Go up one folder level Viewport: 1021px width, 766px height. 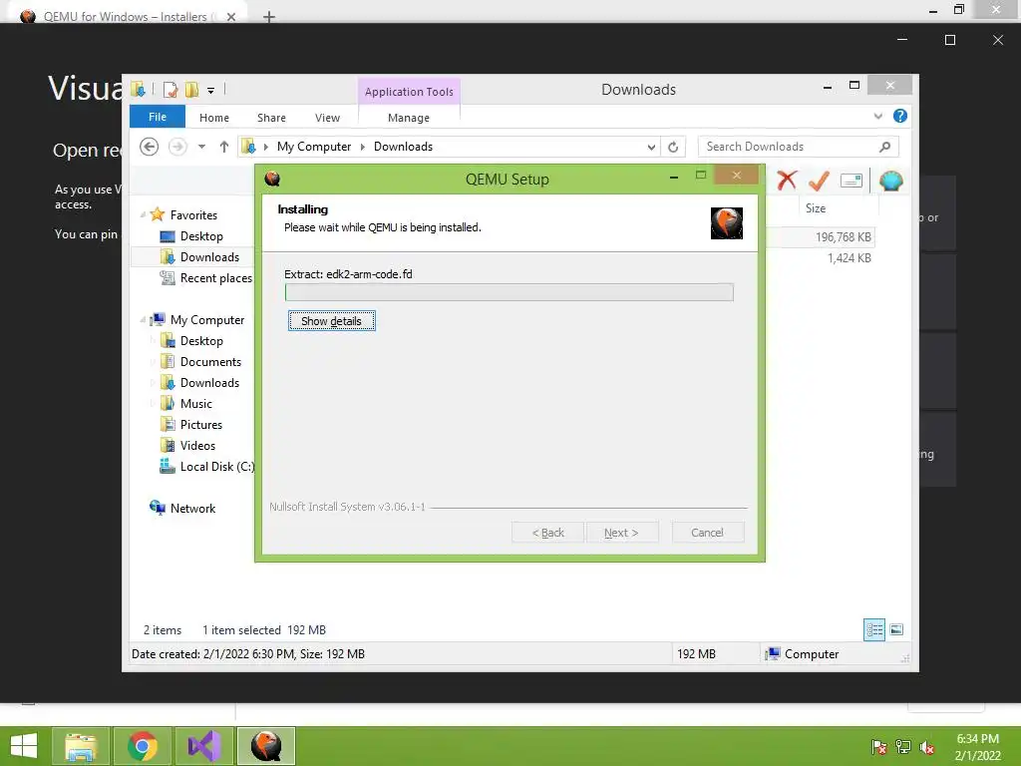224,147
